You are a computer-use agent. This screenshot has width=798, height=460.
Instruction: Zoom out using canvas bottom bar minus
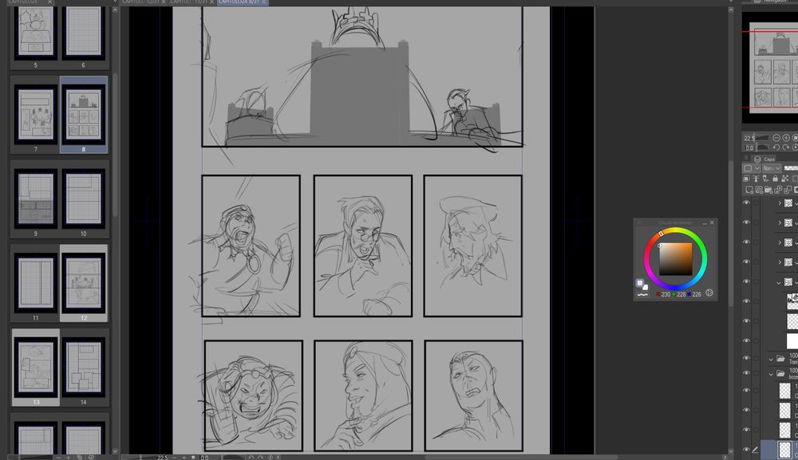pos(174,458)
